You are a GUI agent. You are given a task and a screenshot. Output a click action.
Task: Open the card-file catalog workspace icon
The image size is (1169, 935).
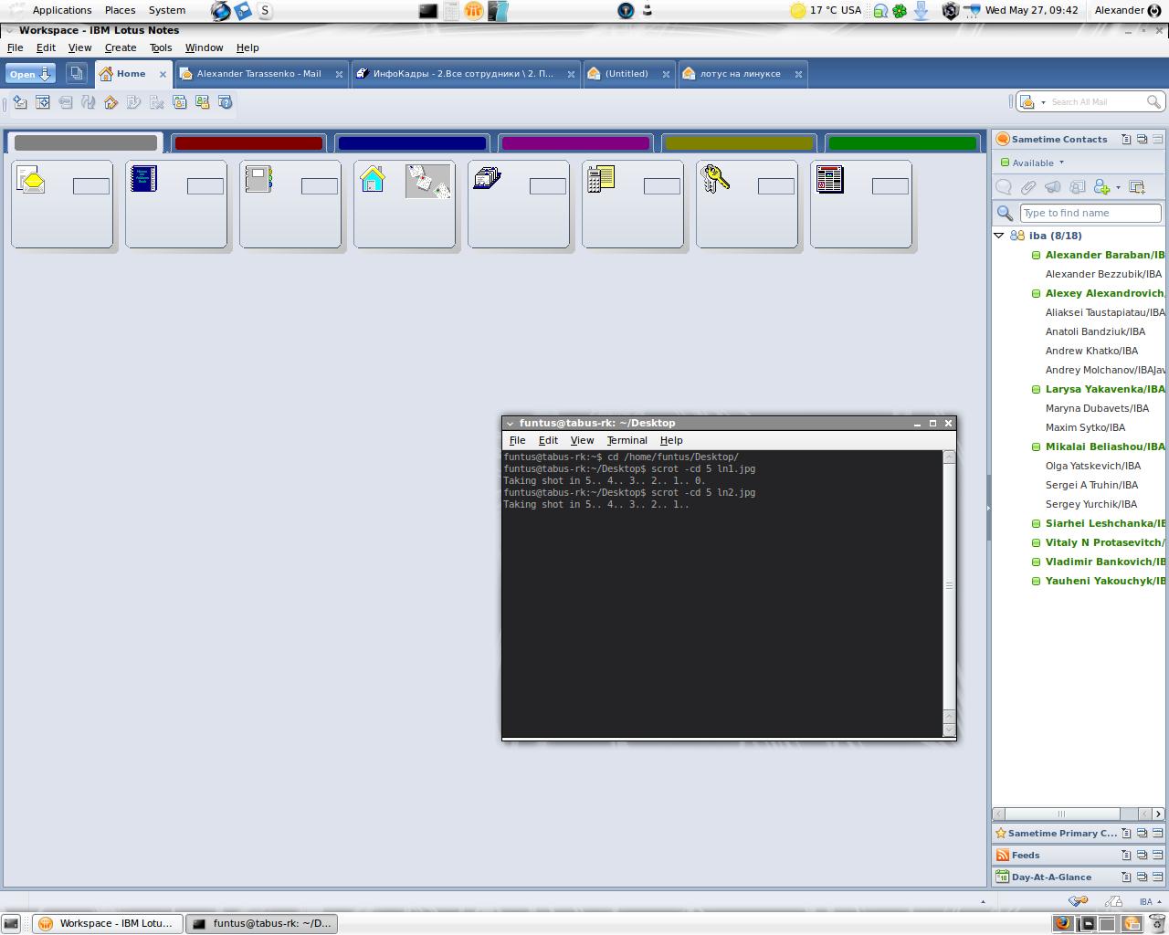tap(487, 178)
